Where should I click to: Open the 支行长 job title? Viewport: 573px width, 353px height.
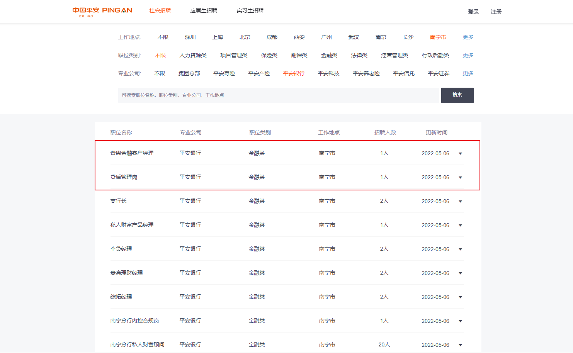click(x=118, y=201)
